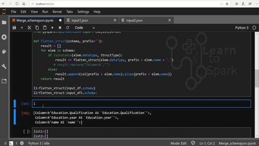Click the code cell containing list1=[]
The image size is (259, 146).
141,133
